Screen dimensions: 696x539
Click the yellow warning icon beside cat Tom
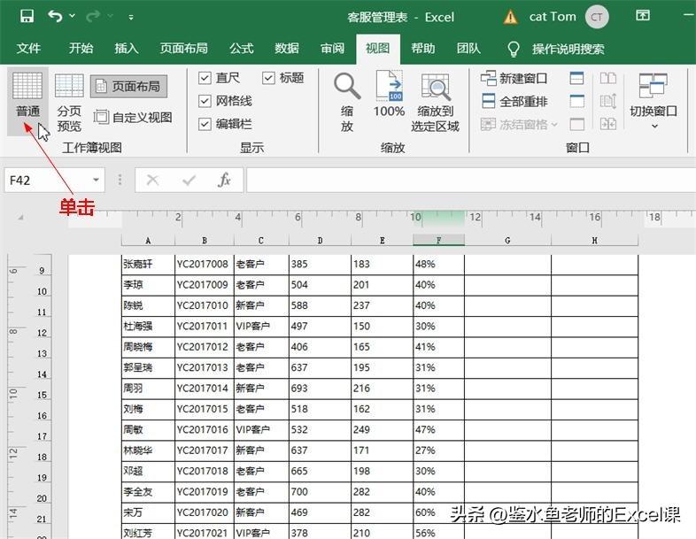[510, 18]
